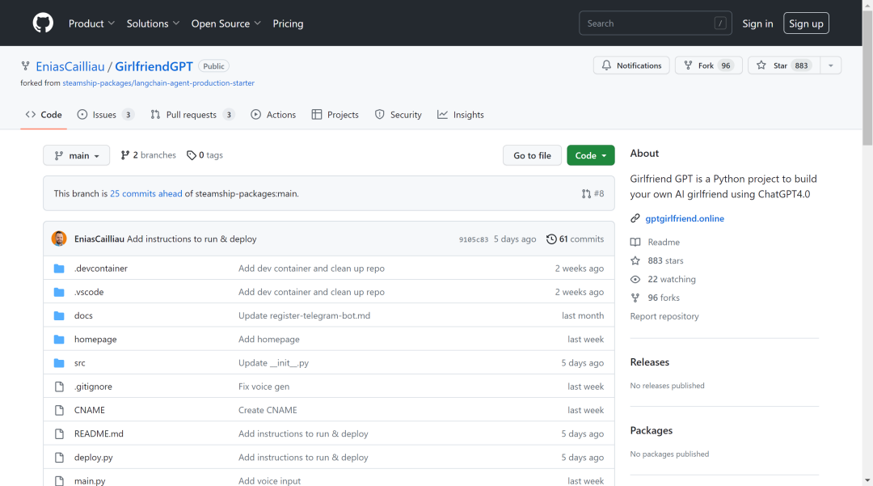Click EniasCailliau's avatar thumbnail
The height and width of the screenshot is (486, 873).
pyautogui.click(x=59, y=239)
